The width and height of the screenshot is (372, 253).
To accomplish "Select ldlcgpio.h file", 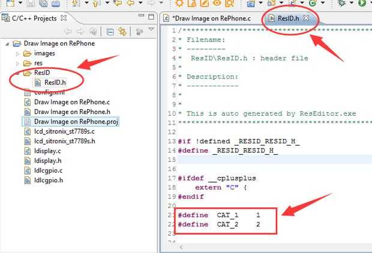I will pyautogui.click(x=49, y=180).
